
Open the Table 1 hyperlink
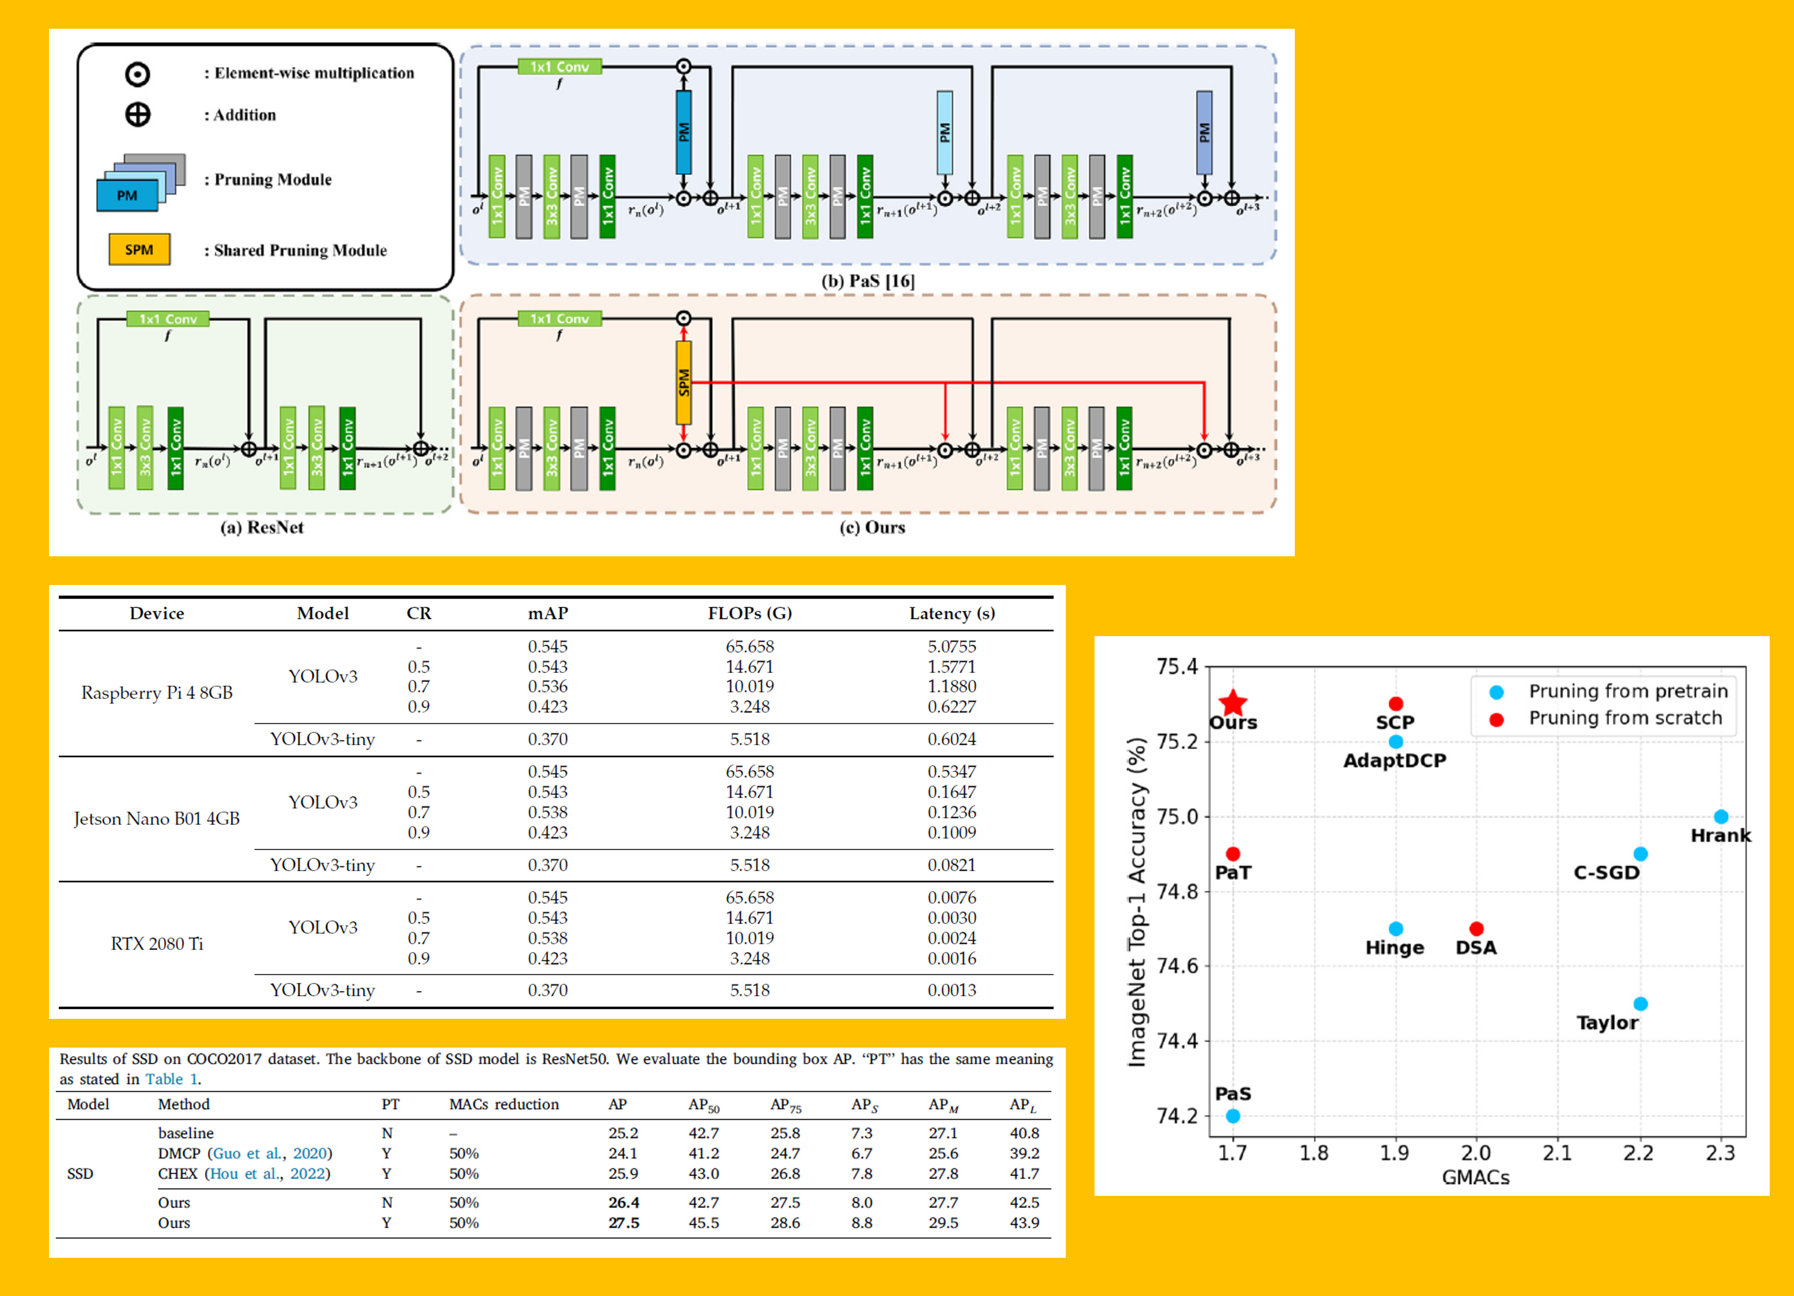(172, 1079)
